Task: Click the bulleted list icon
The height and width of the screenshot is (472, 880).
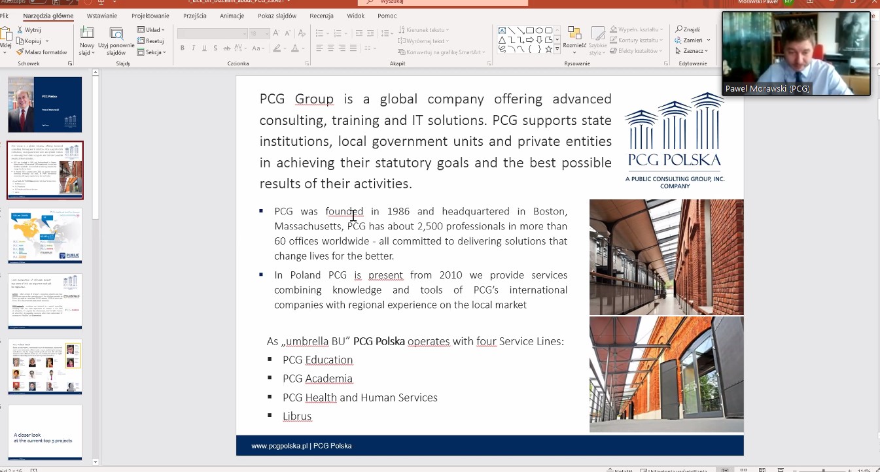Action: pyautogui.click(x=319, y=33)
